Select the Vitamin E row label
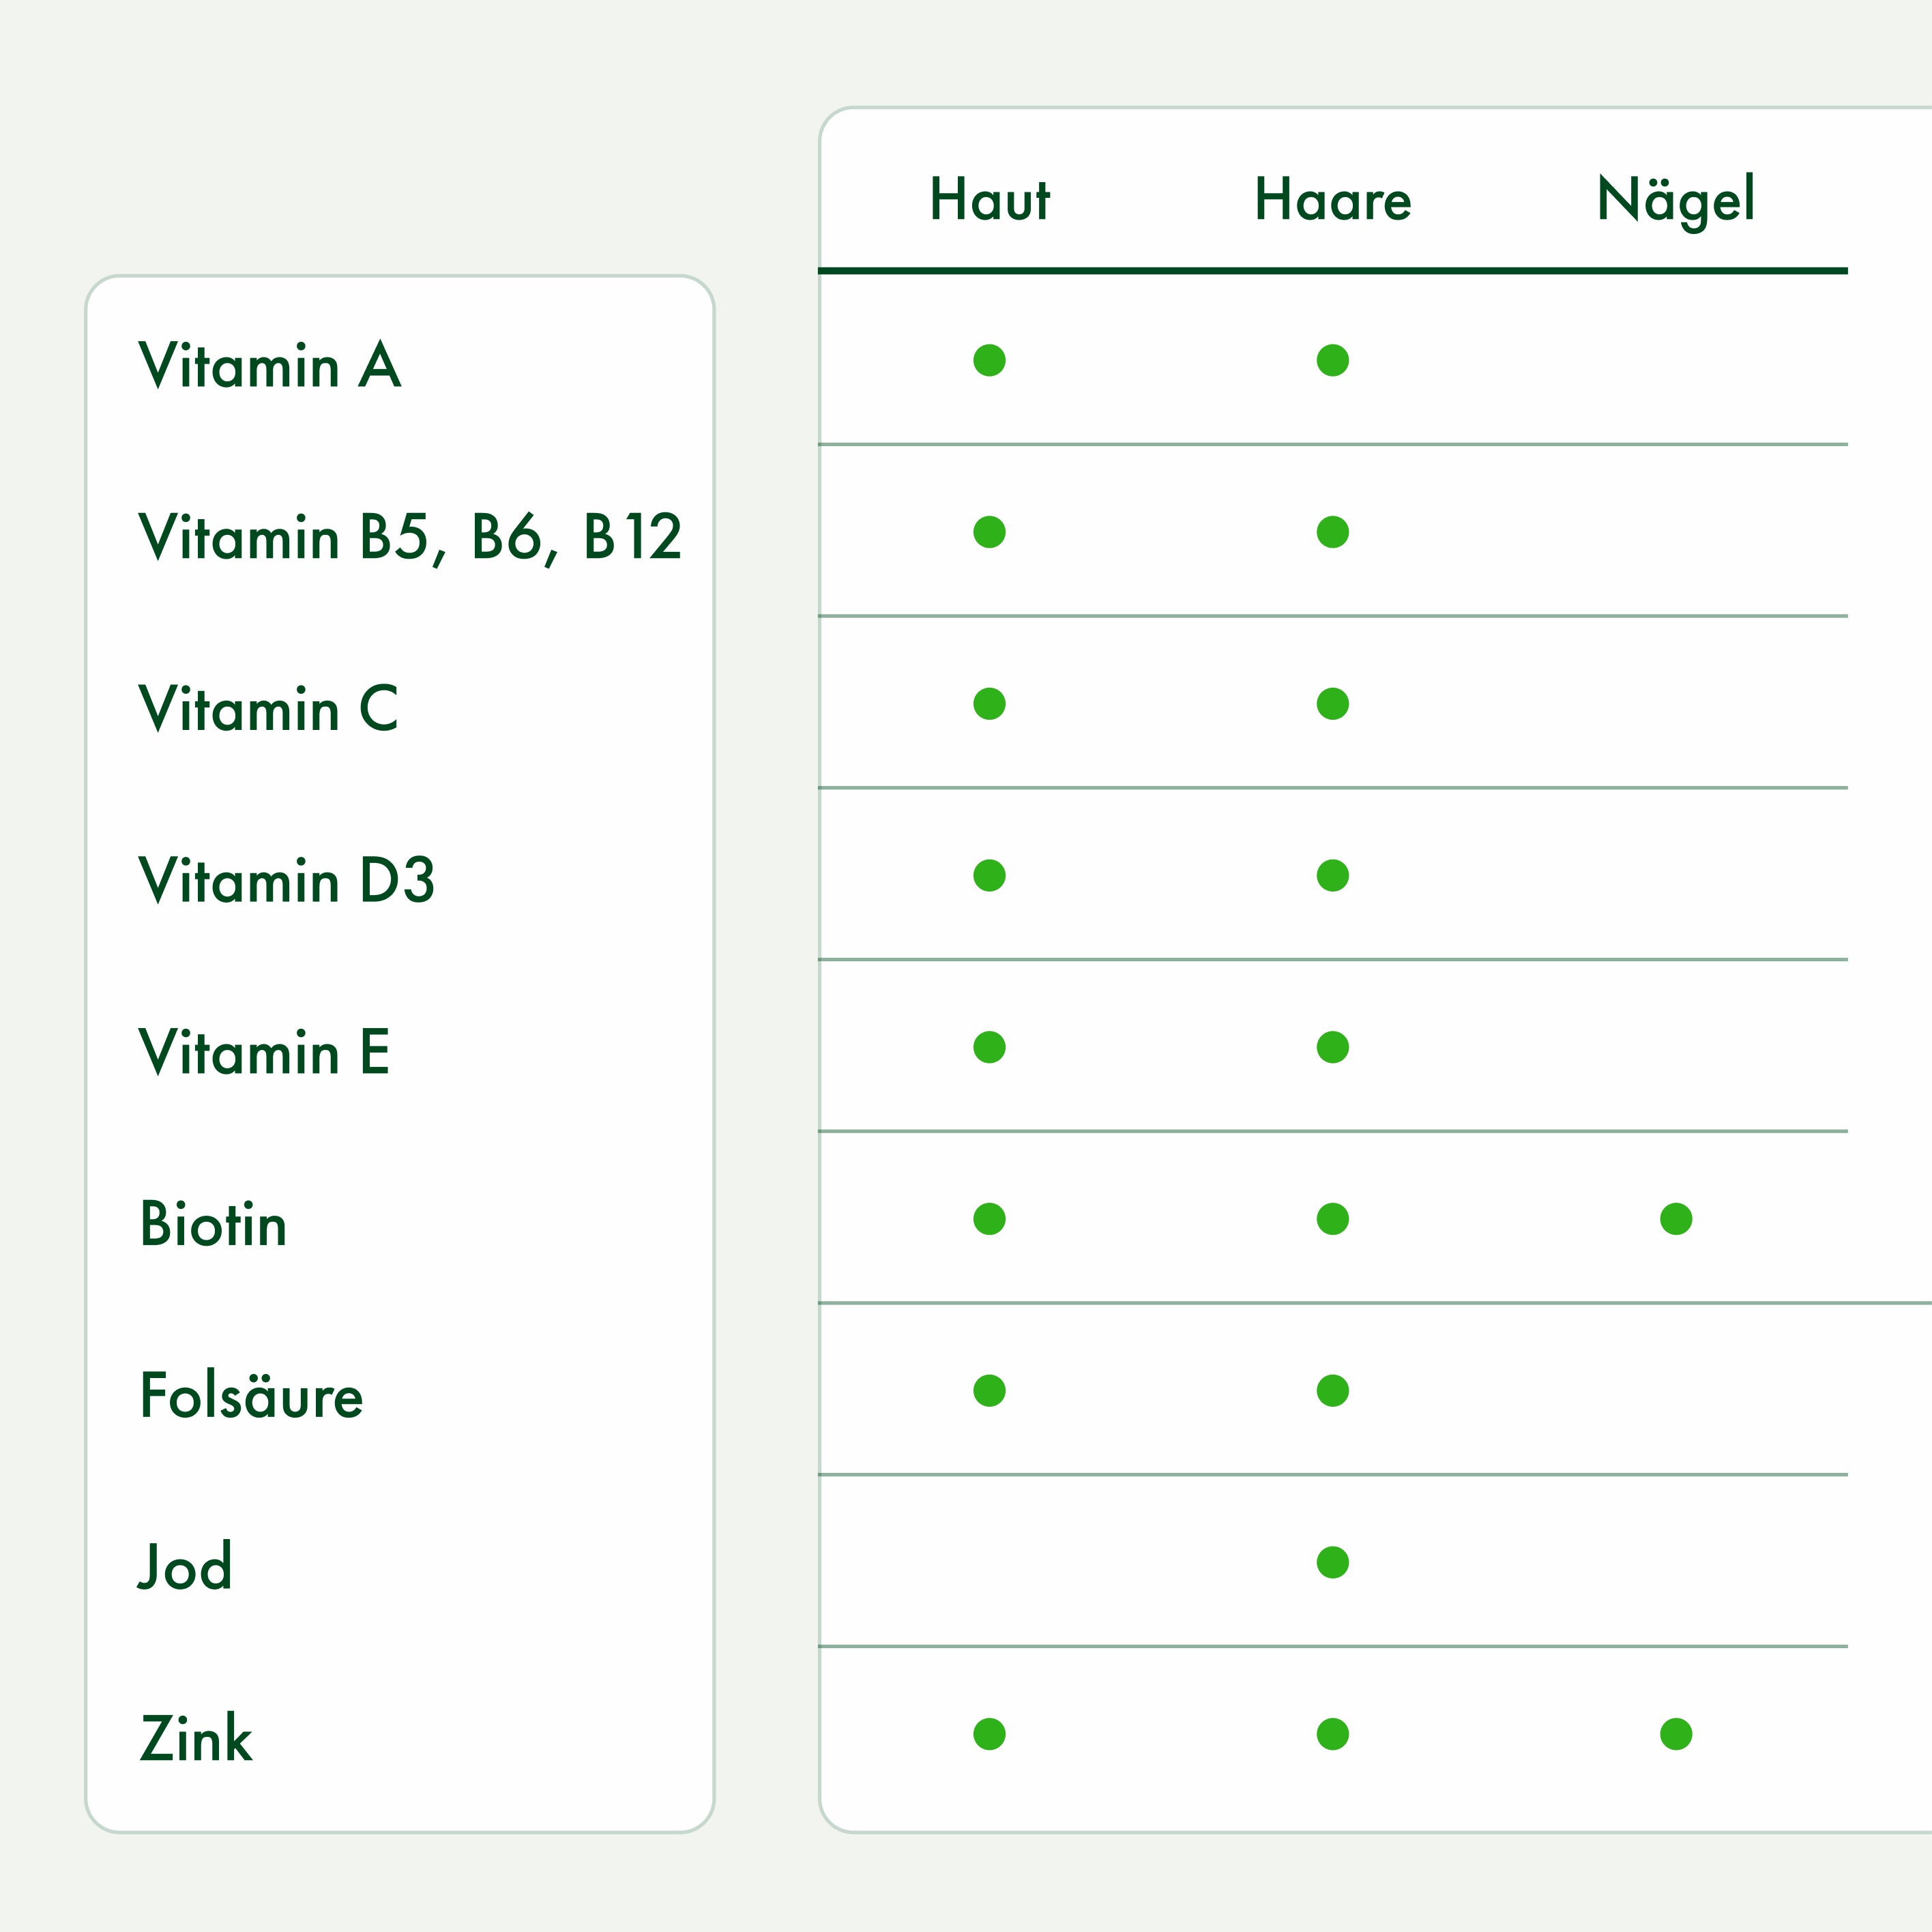The height and width of the screenshot is (1932, 1932). pos(264,1052)
